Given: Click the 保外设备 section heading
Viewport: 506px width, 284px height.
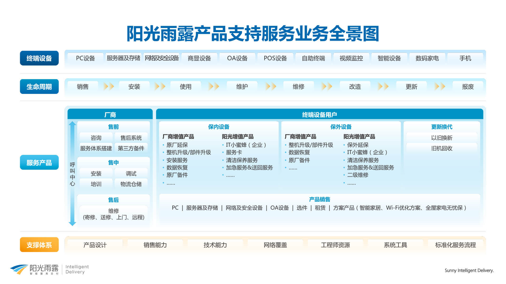Looking at the screenshot, I should click(341, 127).
